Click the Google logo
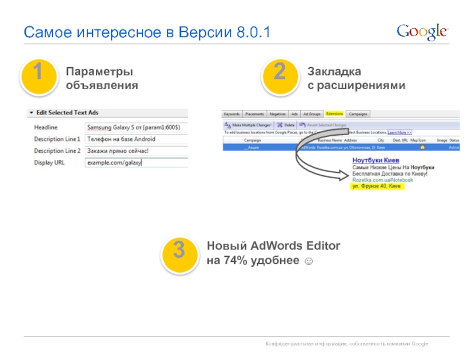Image resolution: width=473 pixels, height=354 pixels. (x=422, y=32)
